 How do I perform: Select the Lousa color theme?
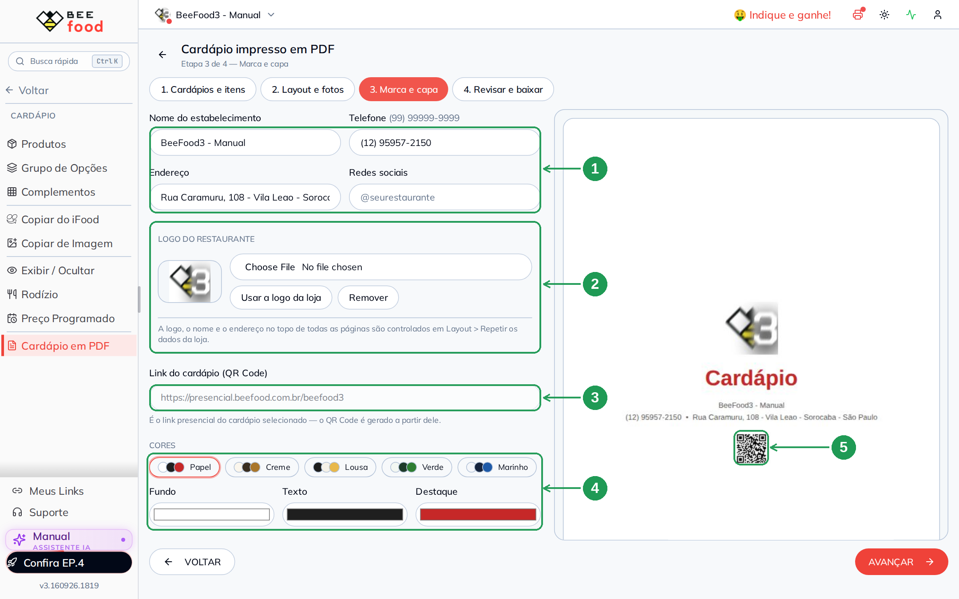[341, 467]
